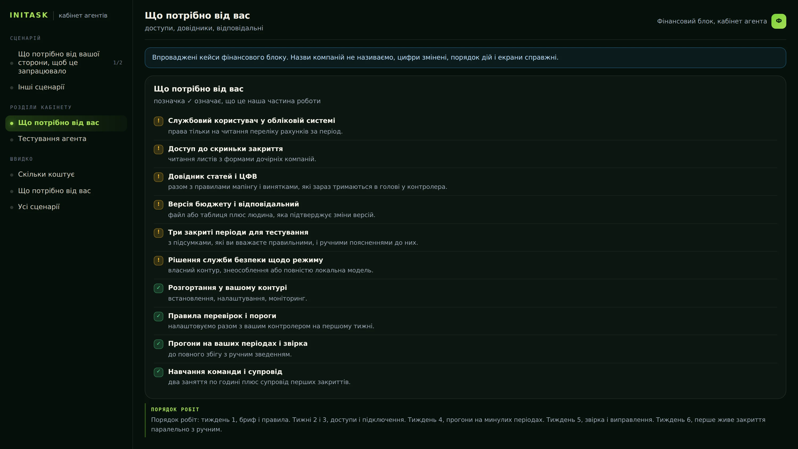
Task: Open Усі сценарії quick link
Action: [66, 207]
